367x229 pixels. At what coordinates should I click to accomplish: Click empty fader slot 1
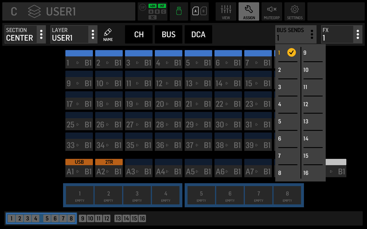coord(80,195)
